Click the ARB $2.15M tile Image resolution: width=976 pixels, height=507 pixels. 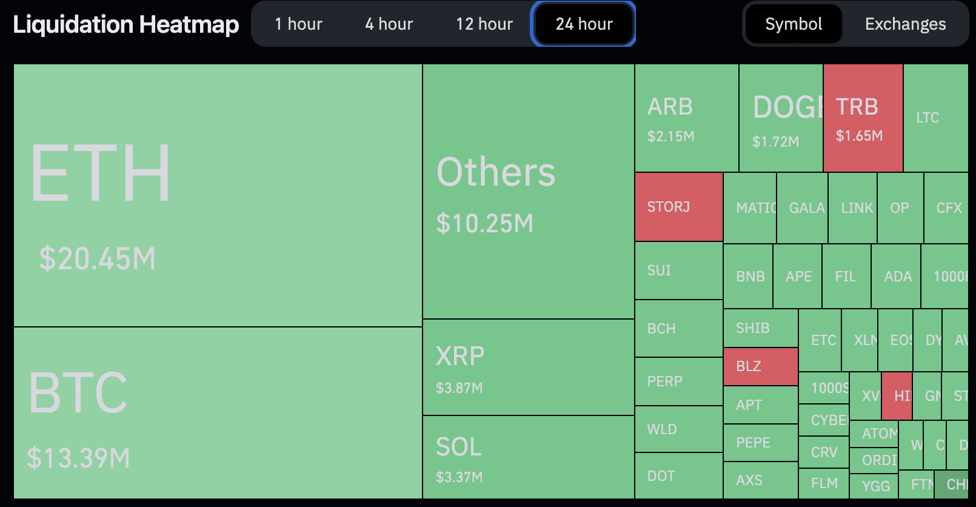[x=686, y=118]
